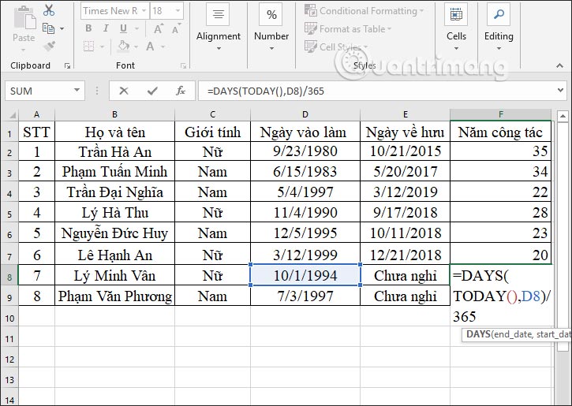Click the Insert Function fx icon
Screen dimensions: 572x406
(x=180, y=91)
